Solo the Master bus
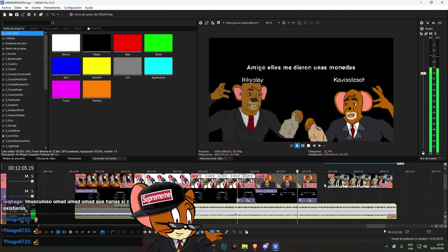The height and width of the screenshot is (252, 448). [435, 34]
